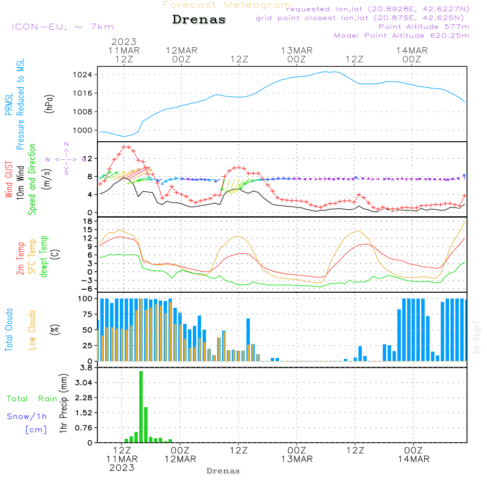Select the 'Total Clouds' blue label
Screen dimensions: 487x487
click(9, 330)
